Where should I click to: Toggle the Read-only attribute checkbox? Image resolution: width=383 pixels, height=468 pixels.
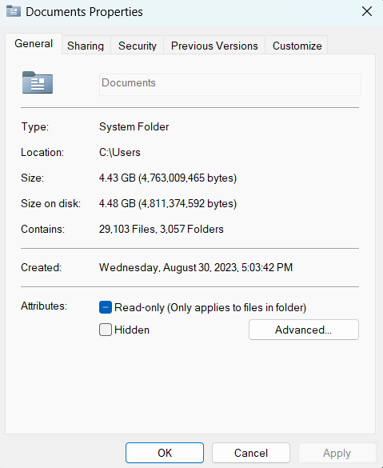click(106, 307)
